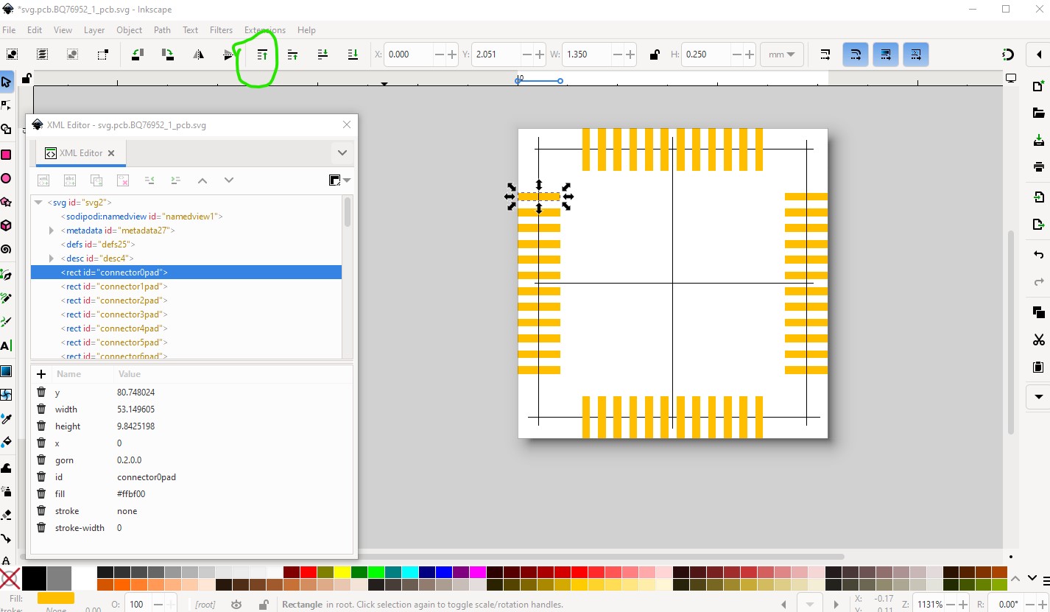Image resolution: width=1050 pixels, height=612 pixels.
Task: Toggle layer visibility eye icon in status bar
Action: 236,605
